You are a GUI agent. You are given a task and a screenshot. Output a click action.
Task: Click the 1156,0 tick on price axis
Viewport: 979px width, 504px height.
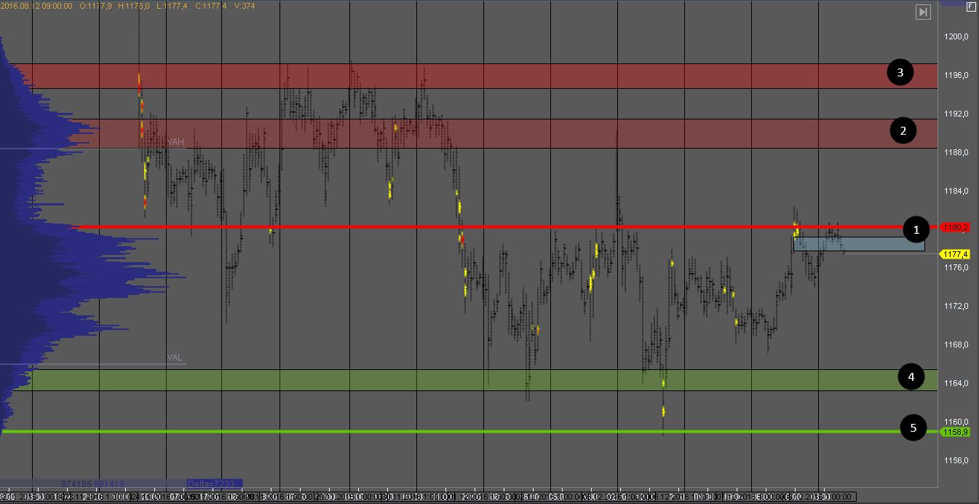(x=955, y=460)
